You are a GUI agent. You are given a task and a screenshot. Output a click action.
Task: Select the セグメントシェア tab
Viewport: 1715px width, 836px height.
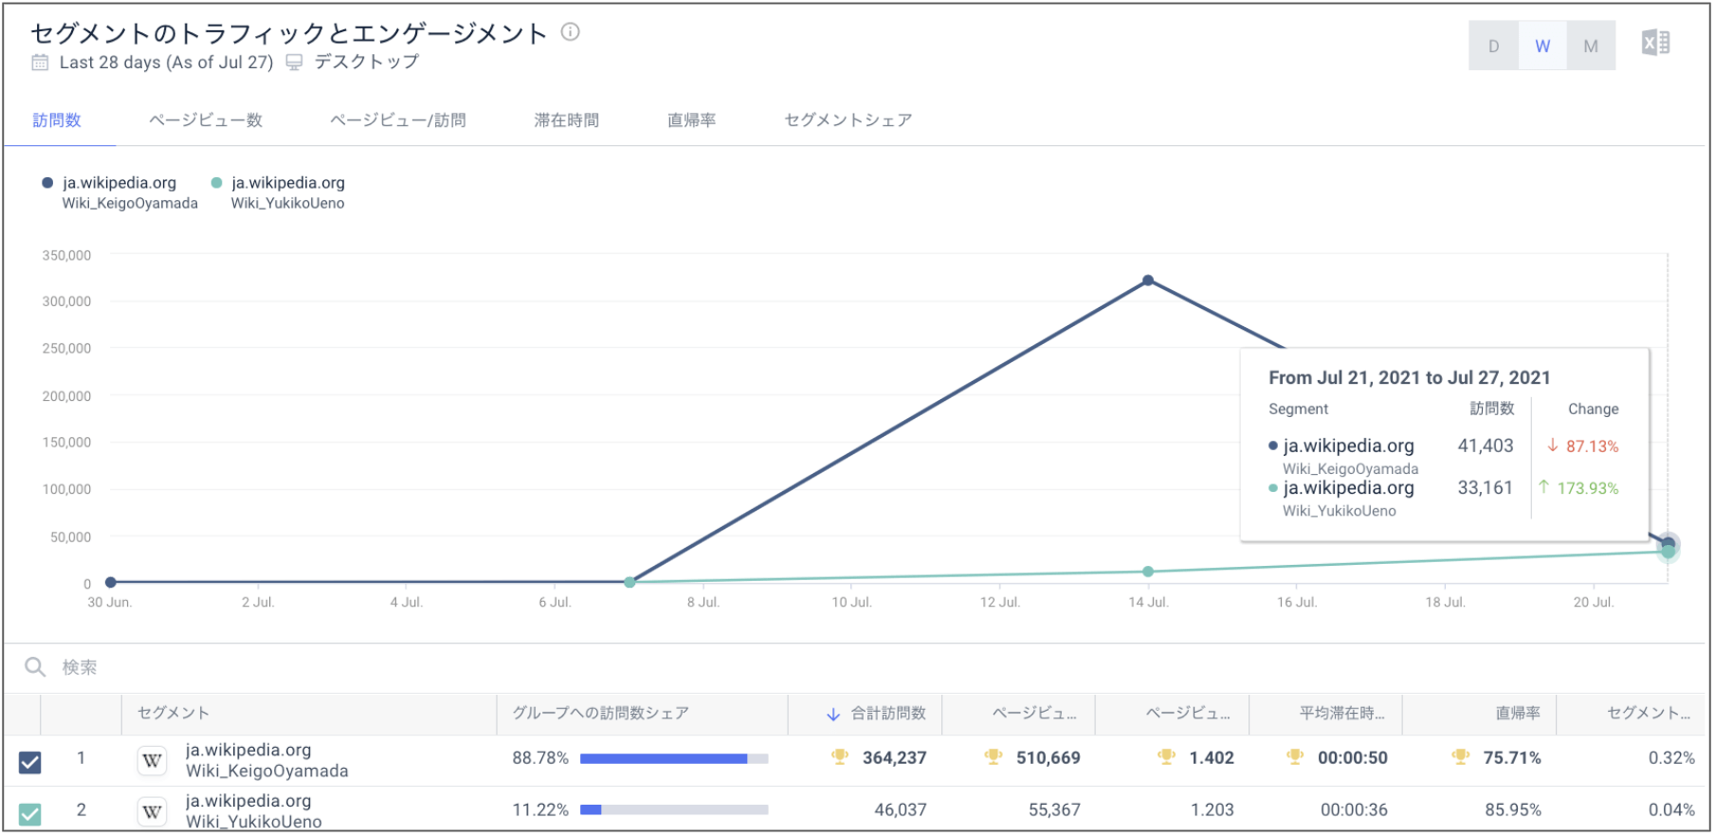click(848, 120)
